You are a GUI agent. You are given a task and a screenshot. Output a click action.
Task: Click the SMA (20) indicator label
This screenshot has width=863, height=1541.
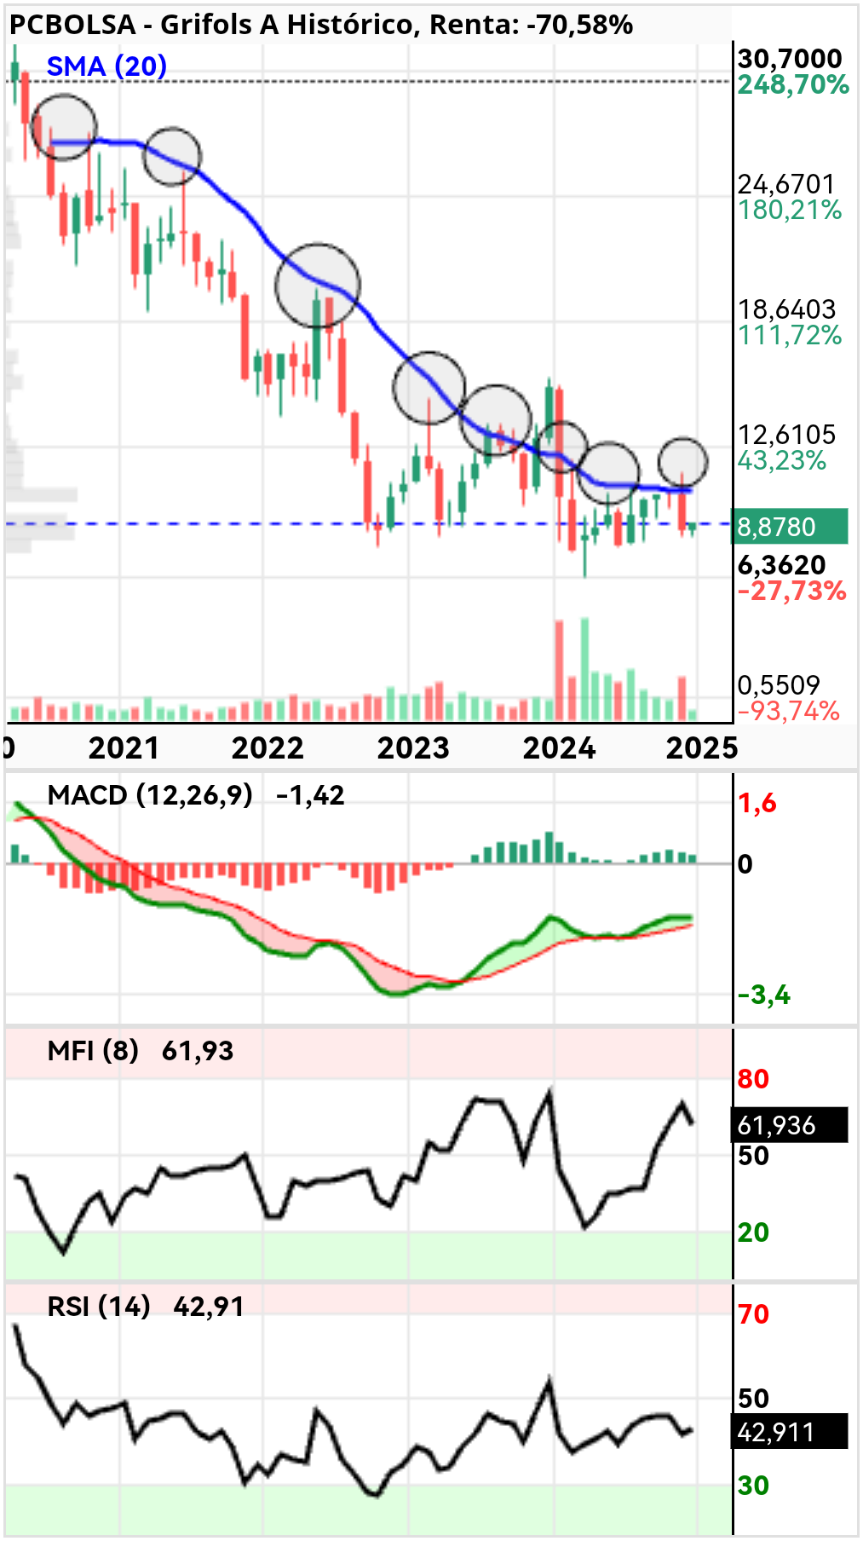pos(106,66)
